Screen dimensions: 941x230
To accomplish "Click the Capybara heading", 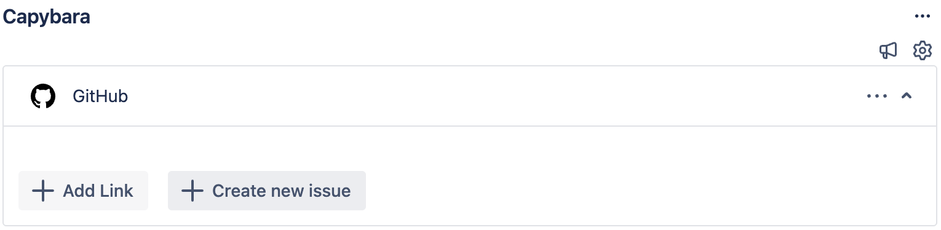I will 47,17.
